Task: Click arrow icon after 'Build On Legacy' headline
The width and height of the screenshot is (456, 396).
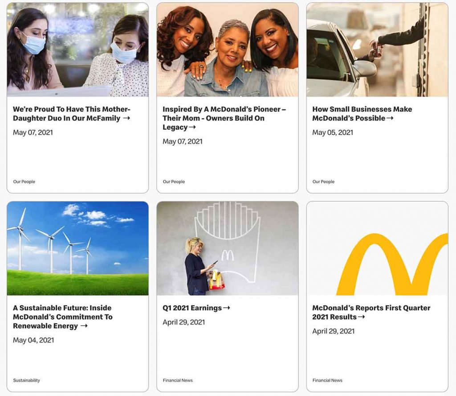Action: point(192,127)
